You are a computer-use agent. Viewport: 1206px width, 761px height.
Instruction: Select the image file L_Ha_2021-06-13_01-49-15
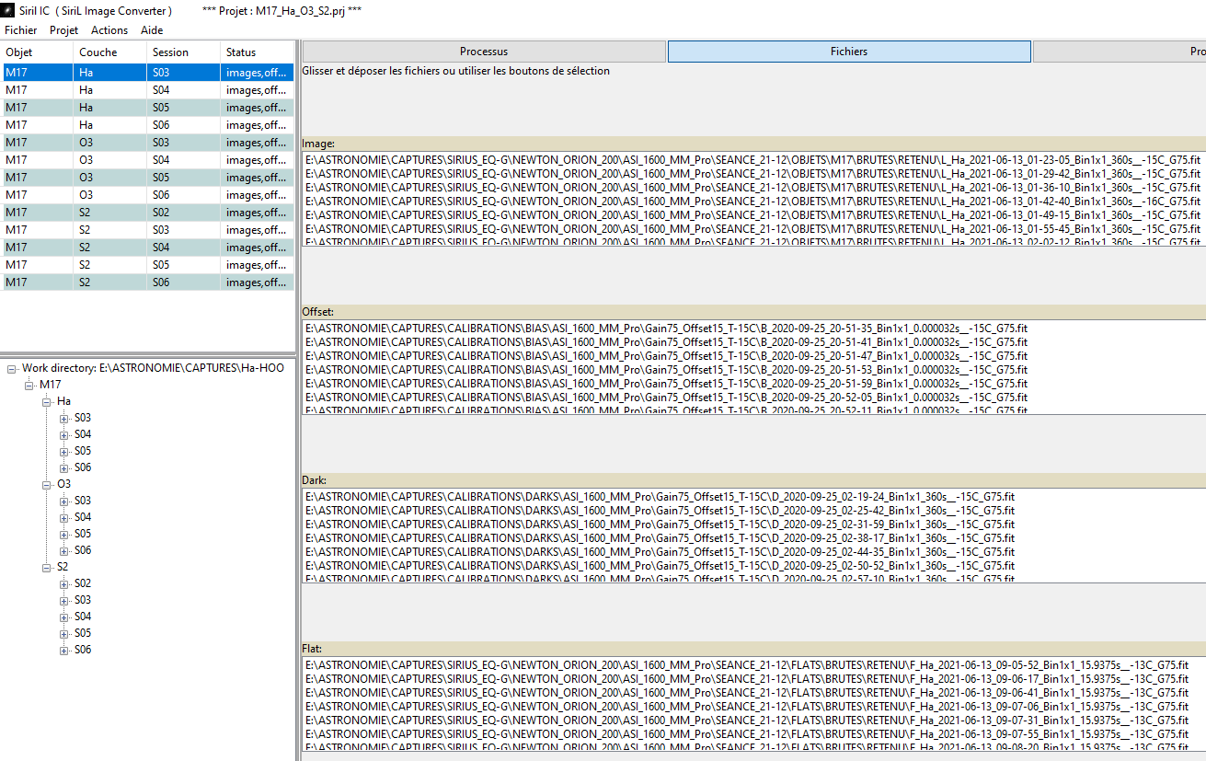(x=752, y=215)
